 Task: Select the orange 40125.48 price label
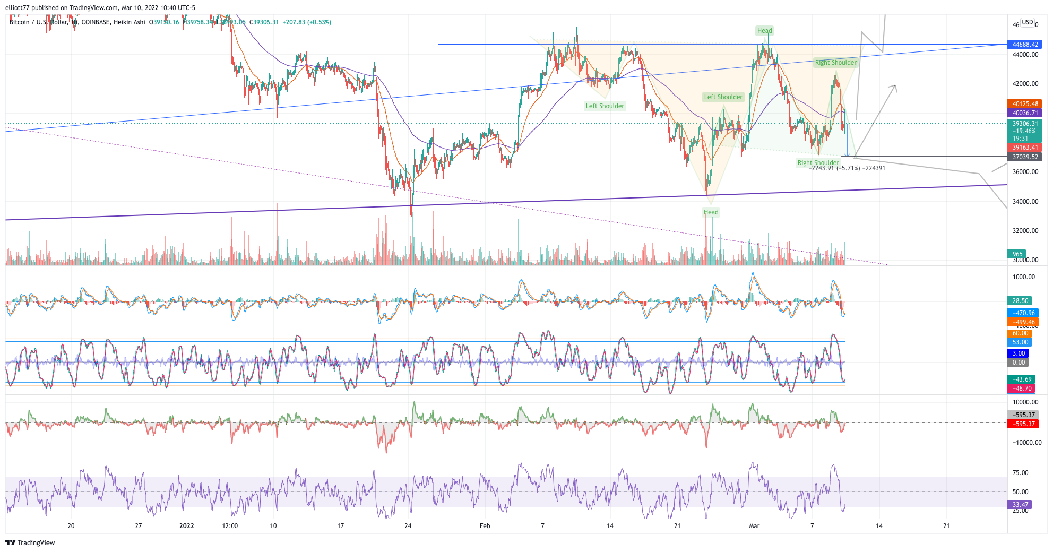[x=1025, y=104]
